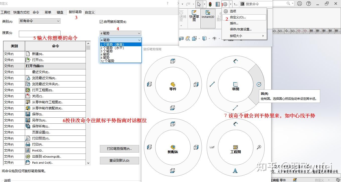Click the 零件 gesture guide center icon

point(173,84)
